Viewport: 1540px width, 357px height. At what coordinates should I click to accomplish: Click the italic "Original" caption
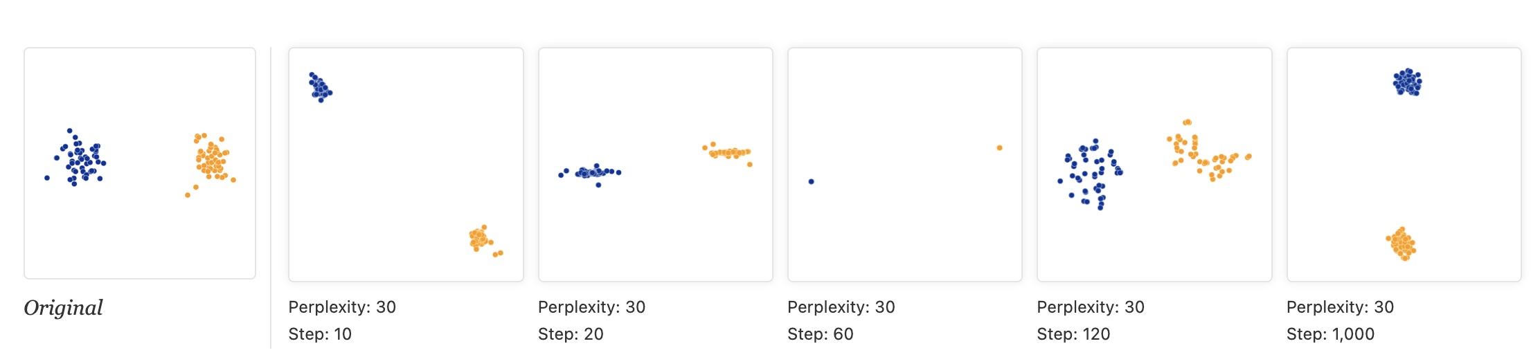(63, 308)
